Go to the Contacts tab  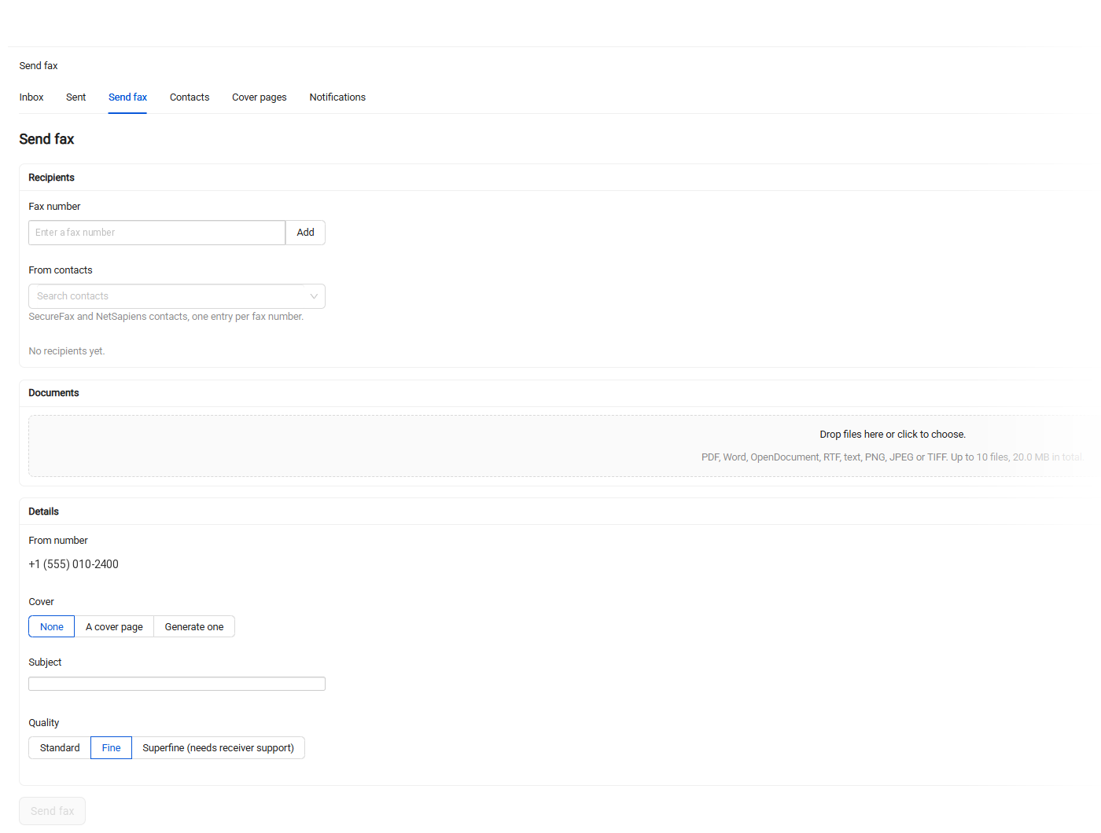pos(190,97)
